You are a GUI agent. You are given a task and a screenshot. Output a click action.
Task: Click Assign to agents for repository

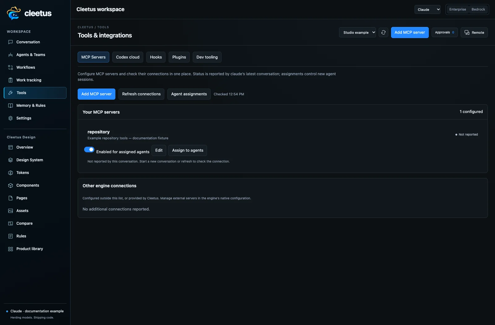tap(188, 150)
